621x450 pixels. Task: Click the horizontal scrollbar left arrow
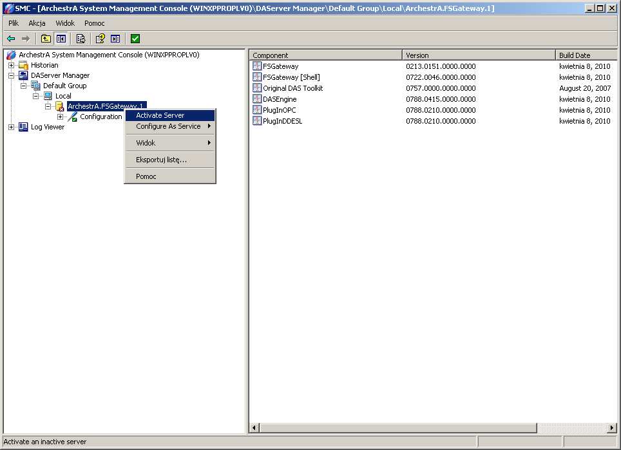[x=254, y=427]
